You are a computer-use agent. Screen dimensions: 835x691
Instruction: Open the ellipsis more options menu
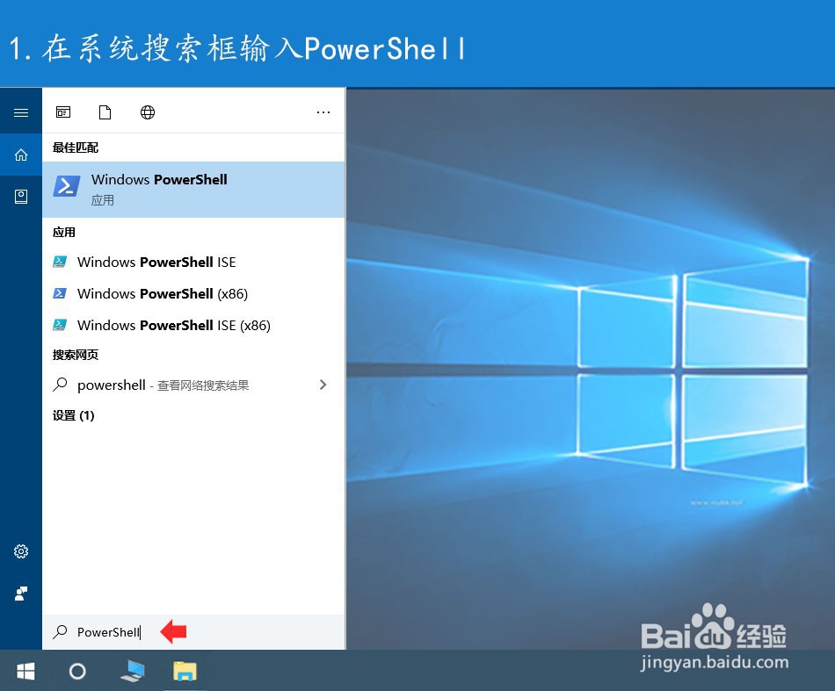(323, 112)
